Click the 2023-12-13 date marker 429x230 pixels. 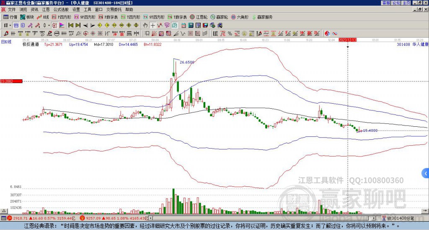347,40
